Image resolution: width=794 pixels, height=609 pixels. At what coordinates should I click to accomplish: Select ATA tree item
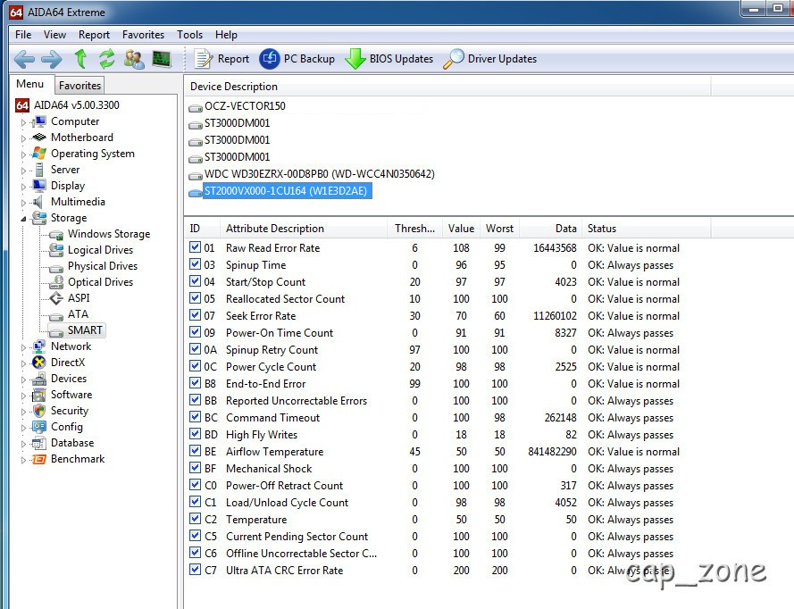tap(78, 314)
